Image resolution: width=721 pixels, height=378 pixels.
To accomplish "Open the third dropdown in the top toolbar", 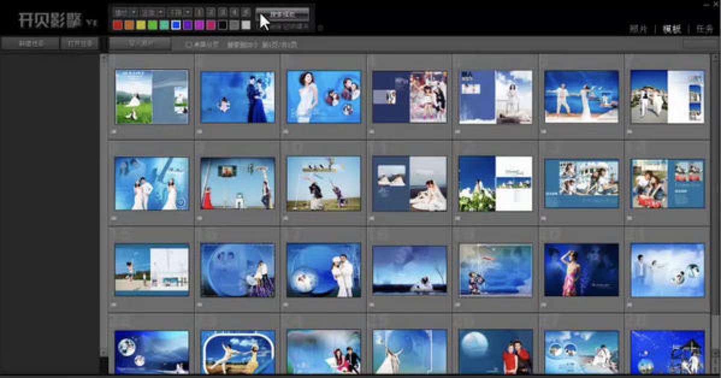I will click(x=179, y=12).
